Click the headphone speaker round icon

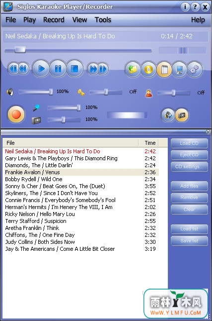[168, 115]
